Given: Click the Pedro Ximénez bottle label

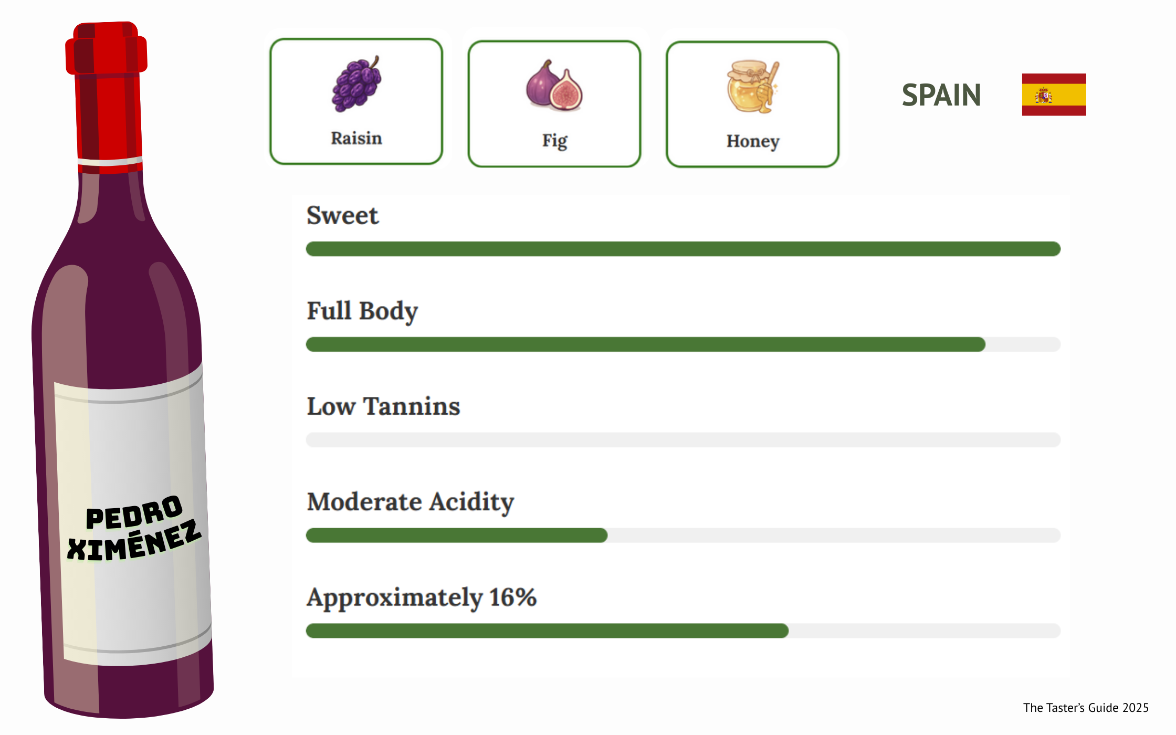Looking at the screenshot, I should (x=134, y=528).
